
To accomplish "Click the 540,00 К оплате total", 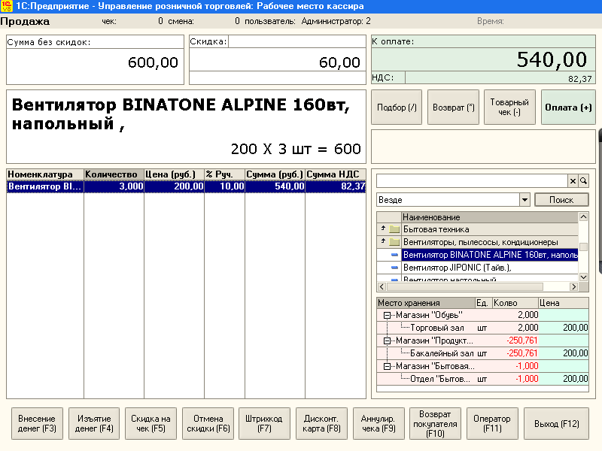I will [552, 60].
